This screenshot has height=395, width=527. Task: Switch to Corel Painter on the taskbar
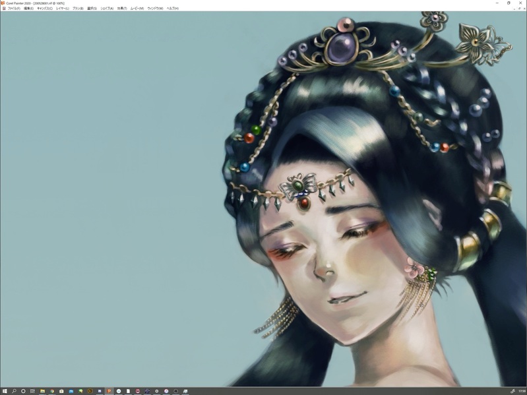[109, 391]
